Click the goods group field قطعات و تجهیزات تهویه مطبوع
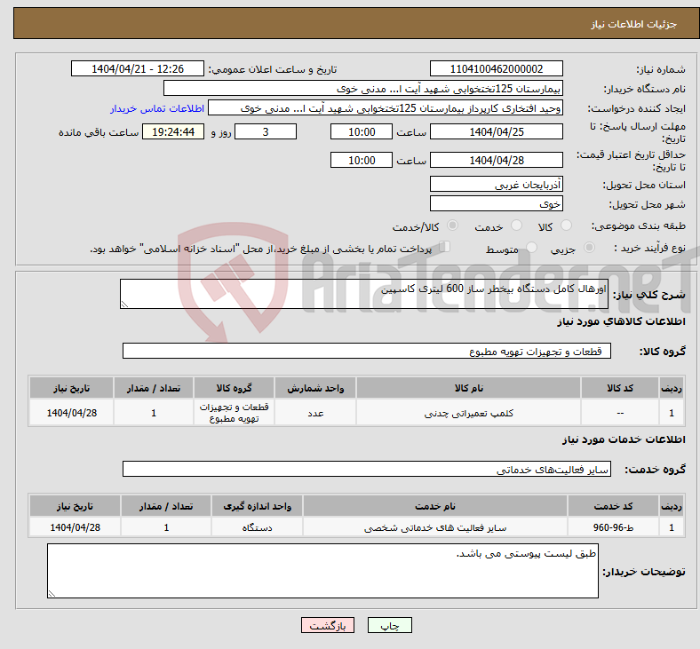Screen dimensions: 700x649 (367, 351)
